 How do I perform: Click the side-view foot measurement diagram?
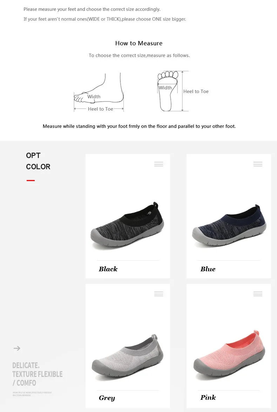point(99,92)
